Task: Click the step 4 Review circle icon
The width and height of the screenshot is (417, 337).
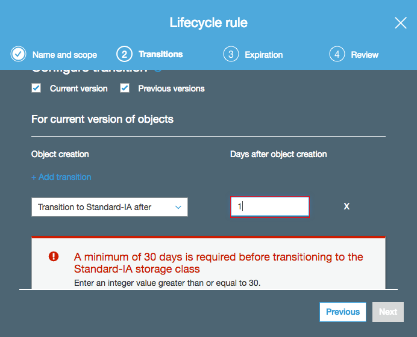Action: click(337, 54)
